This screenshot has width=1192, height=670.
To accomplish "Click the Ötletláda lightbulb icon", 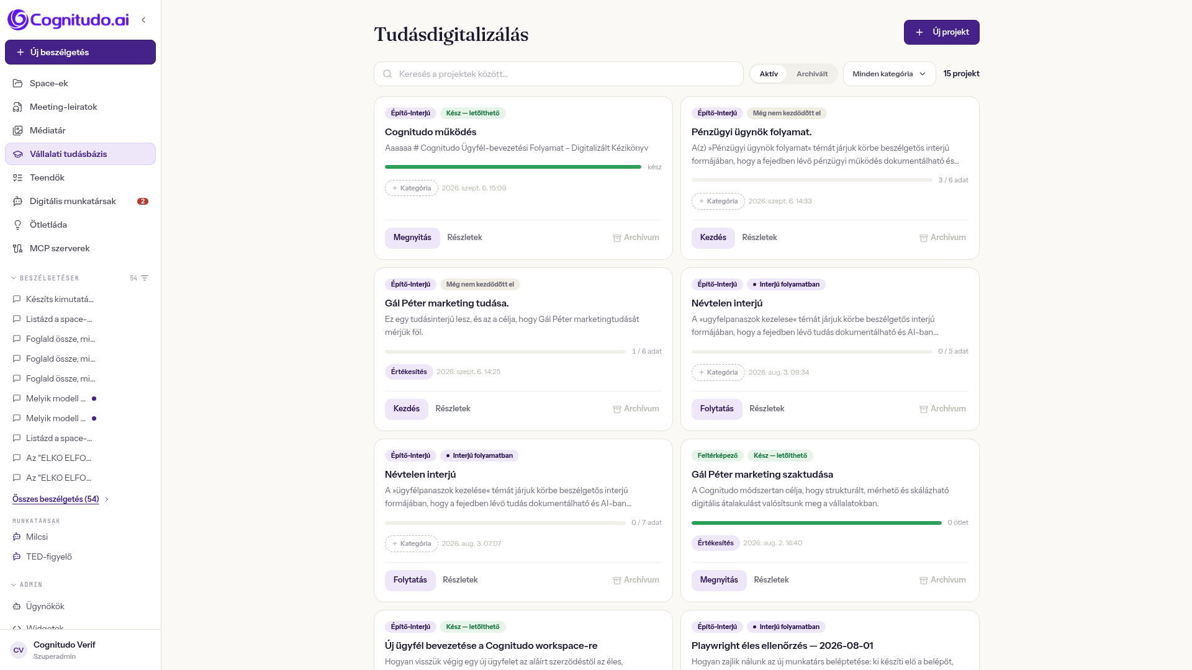I will (18, 225).
